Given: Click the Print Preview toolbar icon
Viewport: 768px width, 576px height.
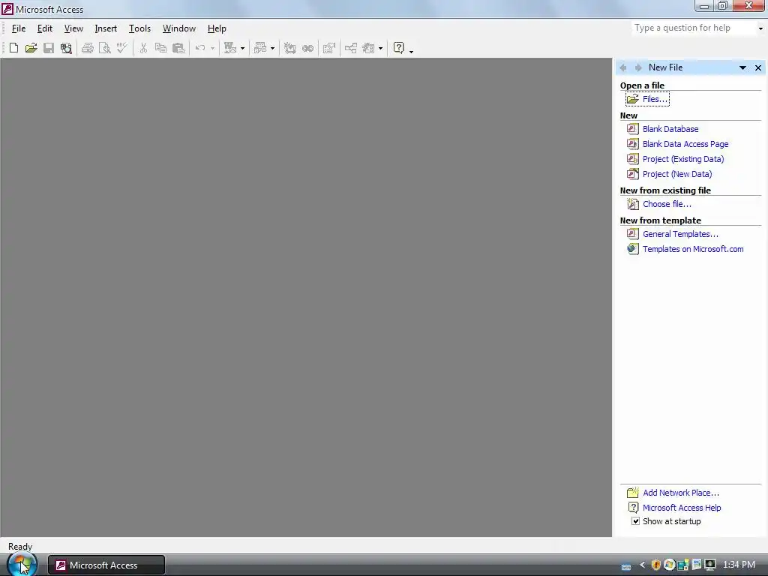Looking at the screenshot, I should tap(105, 48).
